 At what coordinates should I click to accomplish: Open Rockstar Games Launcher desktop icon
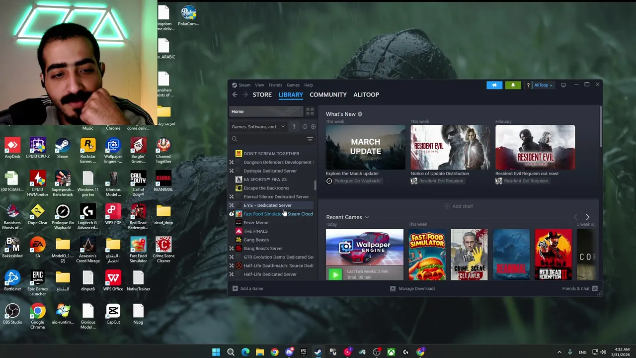click(x=88, y=151)
